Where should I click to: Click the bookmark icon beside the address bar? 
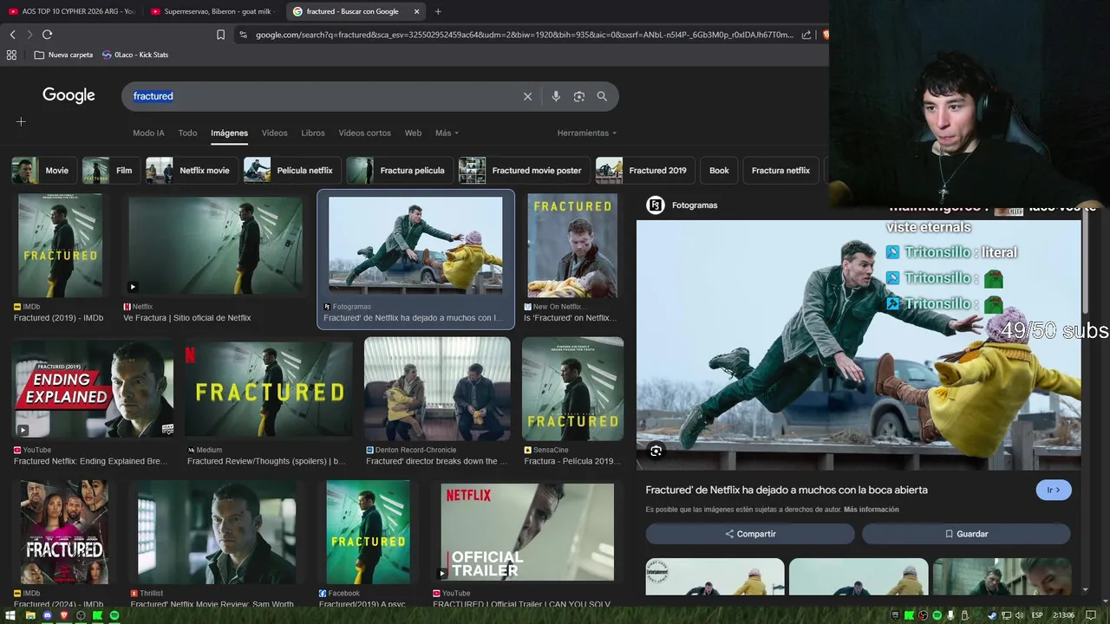pos(220,35)
